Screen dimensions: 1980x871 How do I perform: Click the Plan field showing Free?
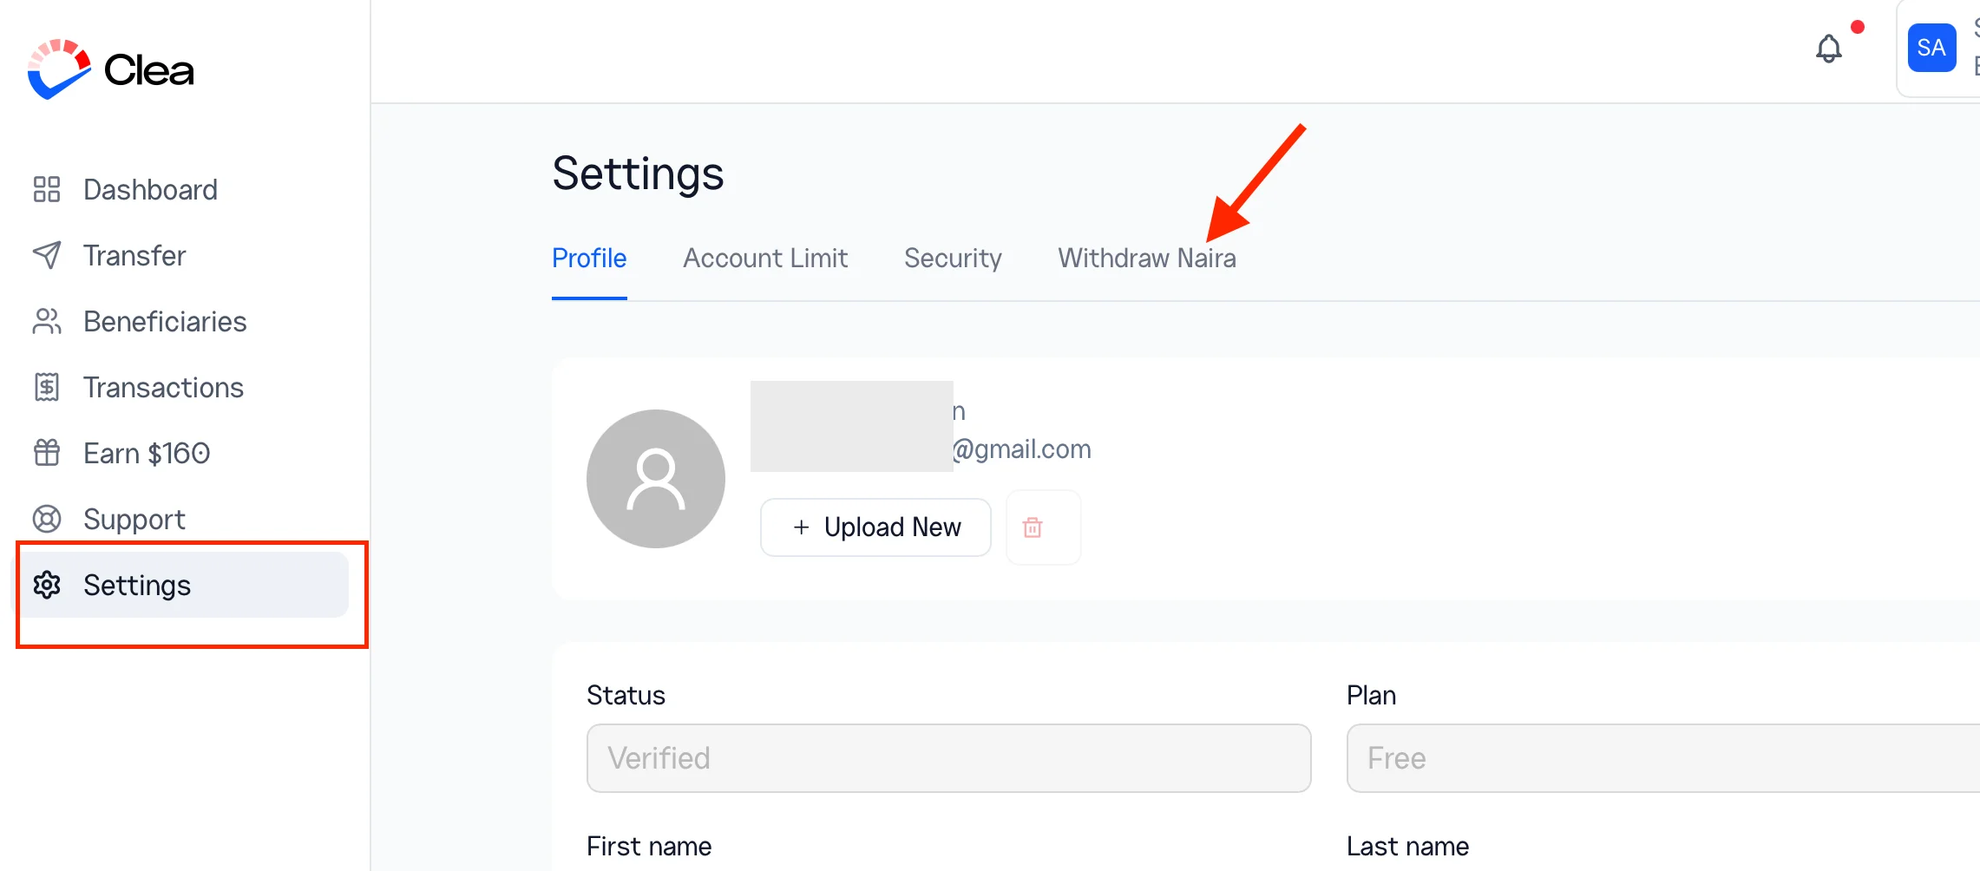1662,758
